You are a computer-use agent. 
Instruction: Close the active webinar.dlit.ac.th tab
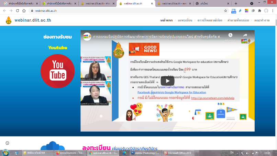click(x=152, y=3)
